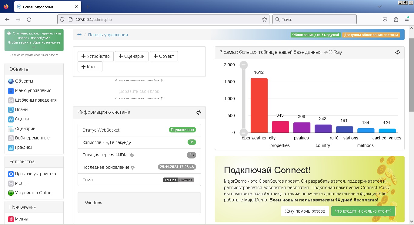Open the Медиа application
This screenshot has width=414, height=225.
tap(18, 219)
